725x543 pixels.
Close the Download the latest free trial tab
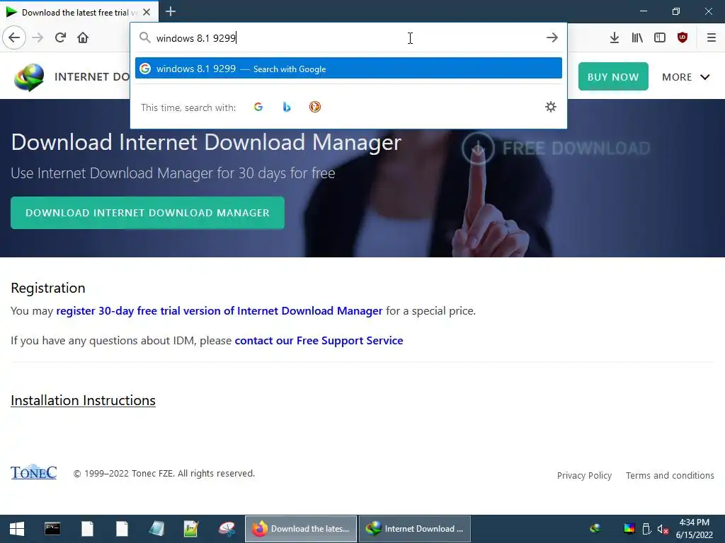click(x=147, y=12)
